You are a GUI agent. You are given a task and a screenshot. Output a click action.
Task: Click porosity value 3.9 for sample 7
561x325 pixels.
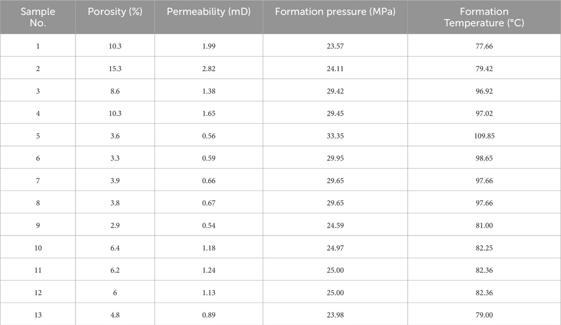pyautogui.click(x=115, y=181)
